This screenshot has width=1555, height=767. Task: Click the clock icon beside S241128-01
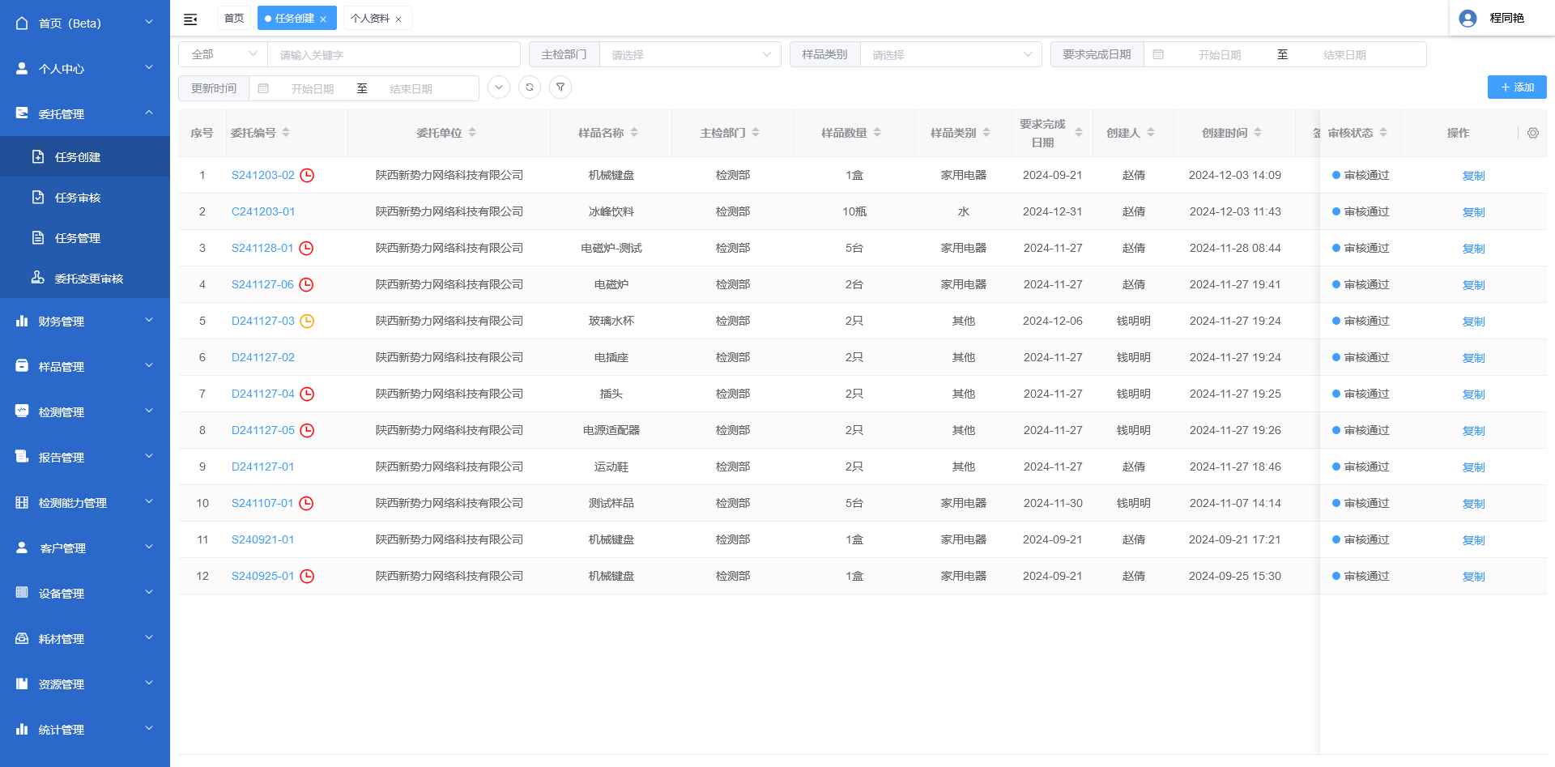(306, 248)
